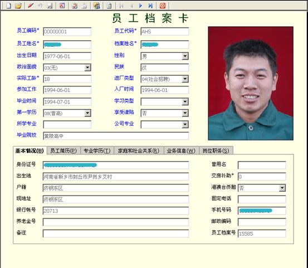Screen dimensions: 308x268
Task: Switch to the 员工简历(P) tab
Action: [63, 150]
